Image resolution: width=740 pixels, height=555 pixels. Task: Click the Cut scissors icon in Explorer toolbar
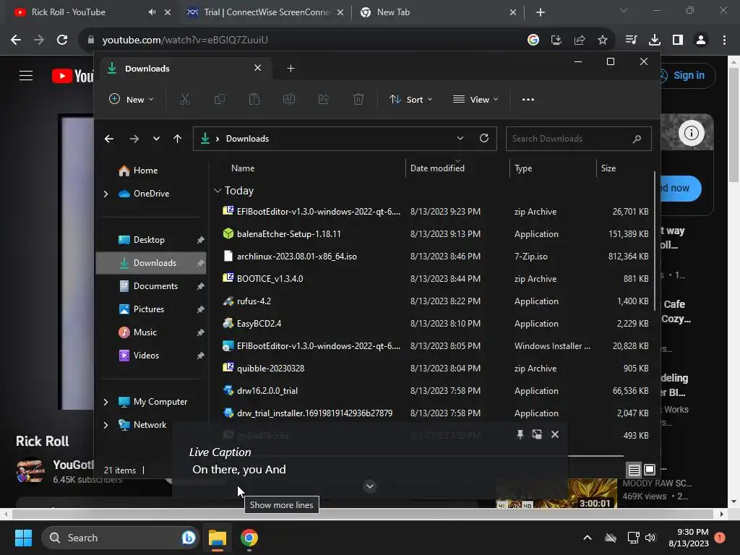[x=184, y=99]
